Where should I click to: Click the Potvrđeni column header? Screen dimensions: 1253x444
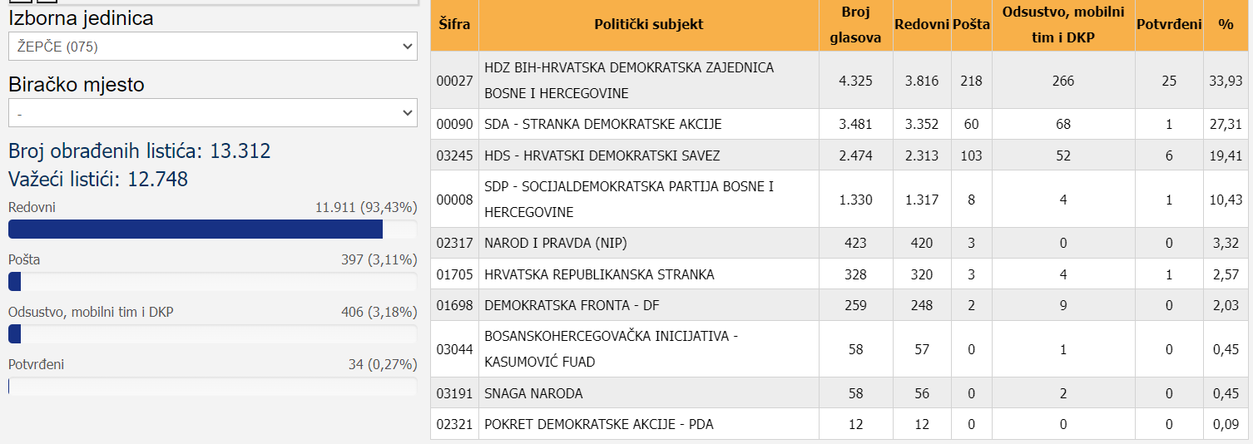tap(1168, 25)
